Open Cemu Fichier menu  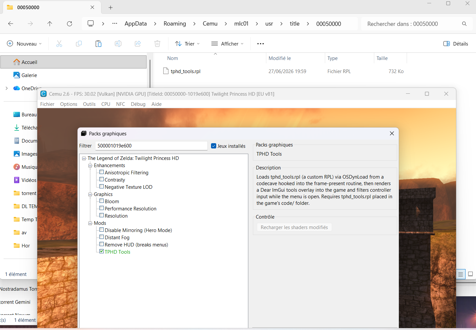(47, 104)
